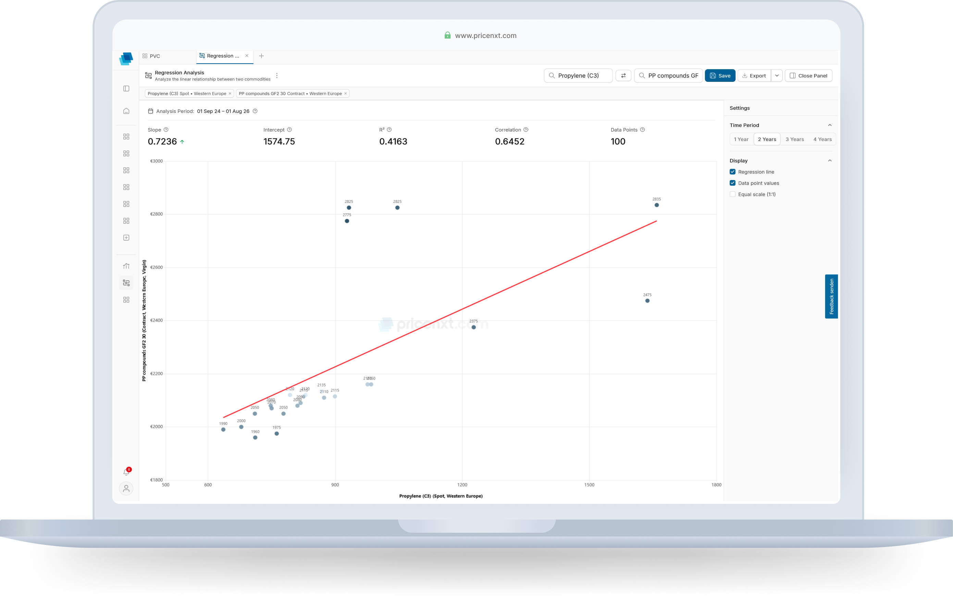Screen dimensions: 953x600
Task: Click the help icon next to R²
Action: tap(389, 130)
